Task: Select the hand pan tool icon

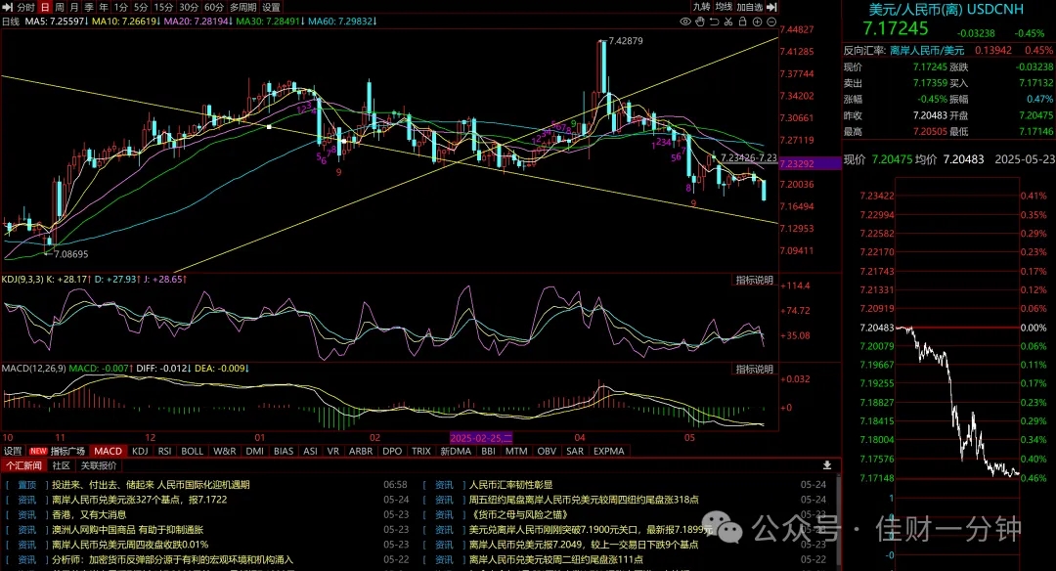Action: coord(700,22)
